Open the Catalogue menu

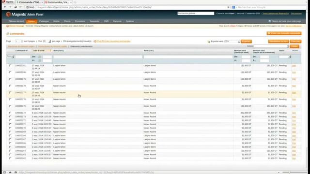(x=44, y=21)
